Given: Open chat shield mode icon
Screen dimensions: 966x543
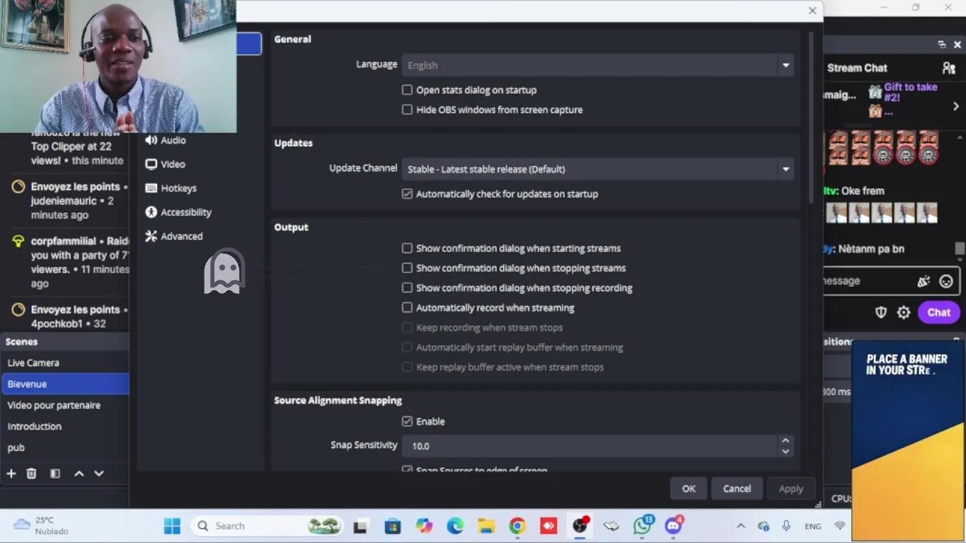Looking at the screenshot, I should click(x=881, y=312).
